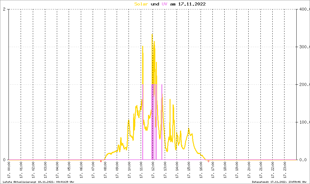Select the red sunset marker "U"
310x184 pixels.
[x=208, y=161]
